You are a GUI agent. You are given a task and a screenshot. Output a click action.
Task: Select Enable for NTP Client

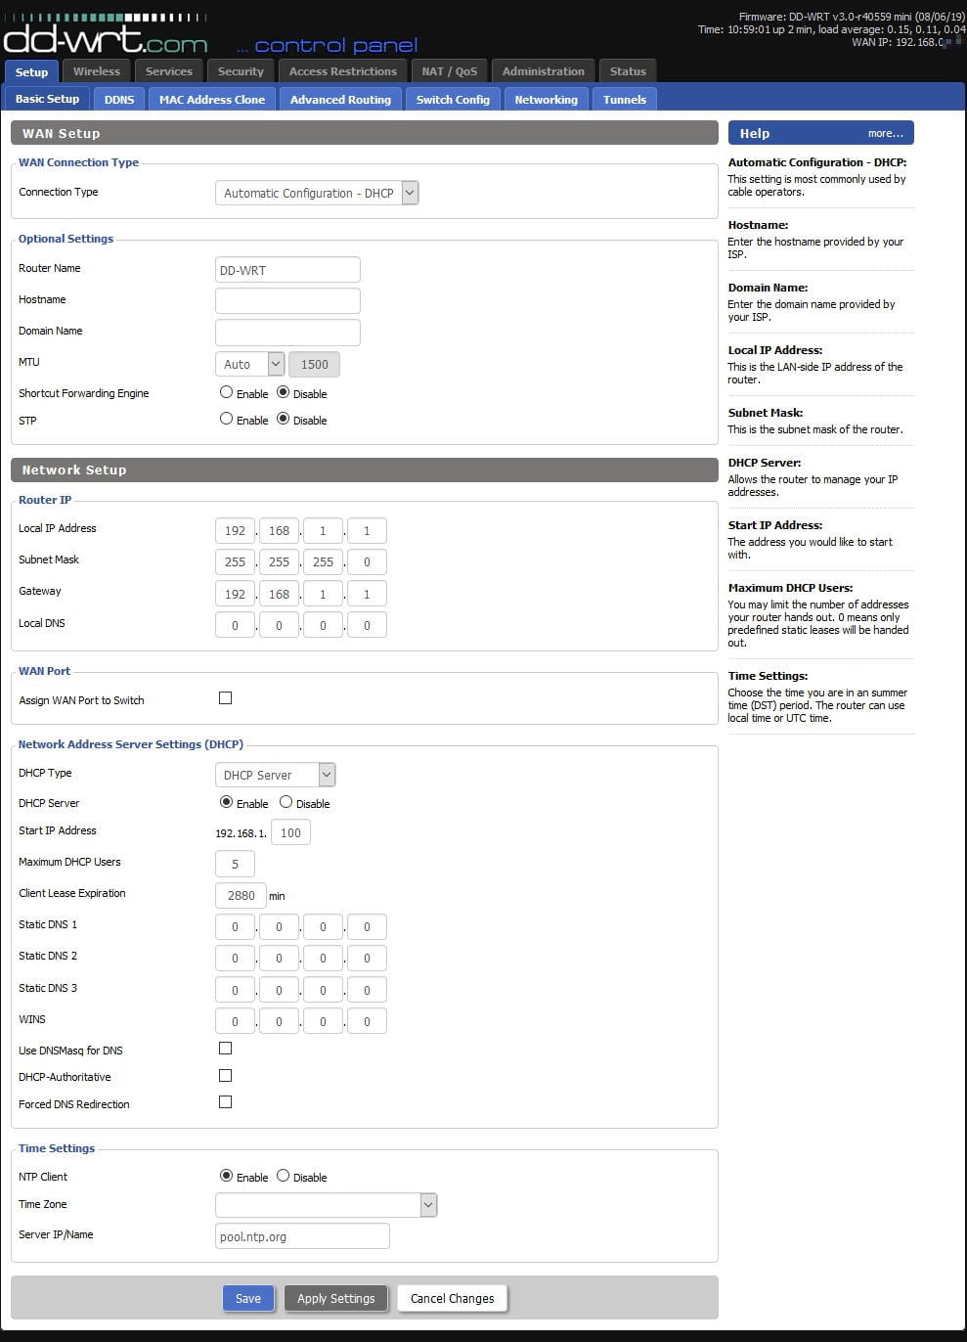click(226, 1176)
